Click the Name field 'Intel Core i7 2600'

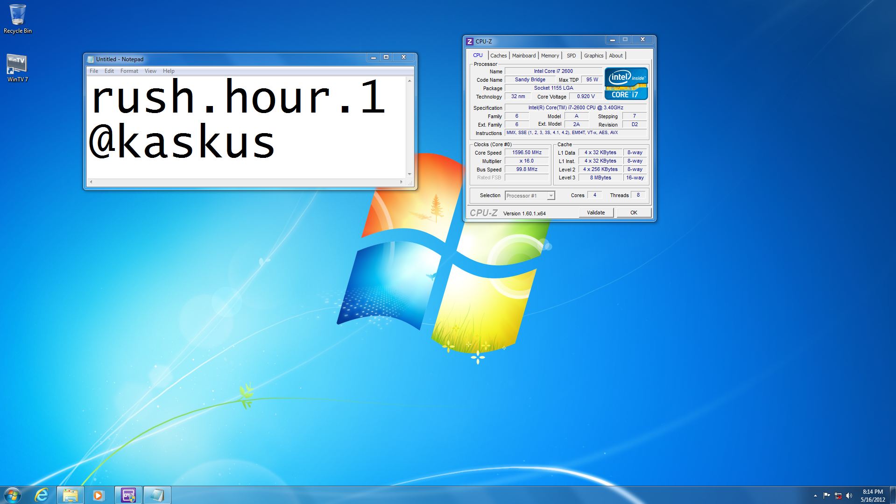pyautogui.click(x=553, y=71)
